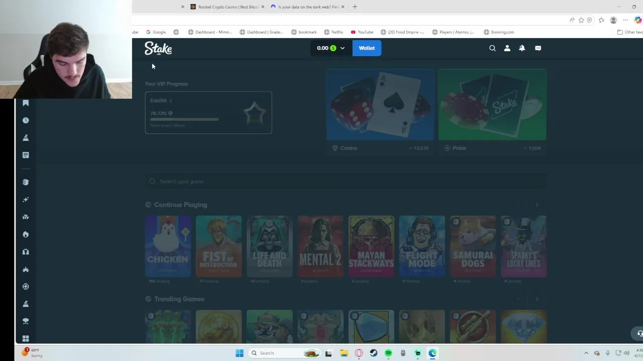
Task: Open the Booking.com bookmark
Action: pyautogui.click(x=499, y=32)
